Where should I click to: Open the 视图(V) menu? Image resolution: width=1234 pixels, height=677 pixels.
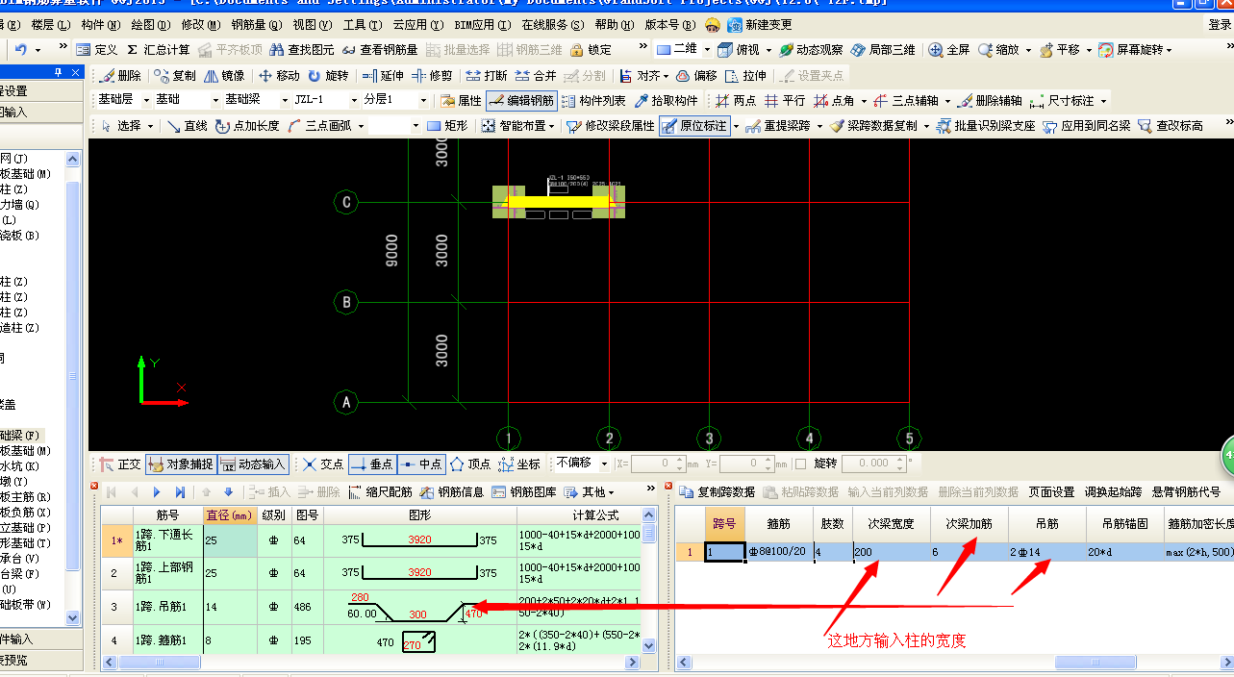tap(313, 24)
